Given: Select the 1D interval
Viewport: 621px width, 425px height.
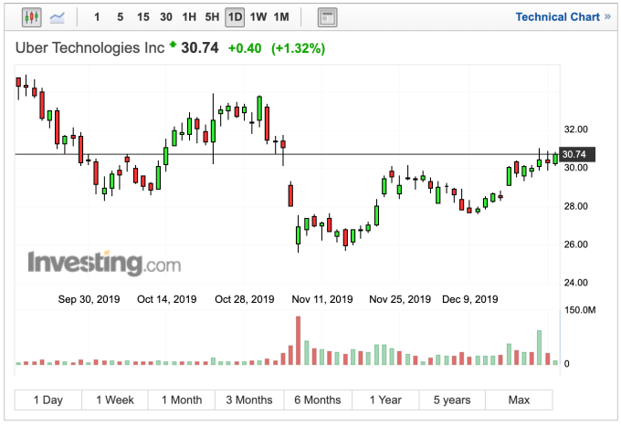Looking at the screenshot, I should (x=235, y=17).
